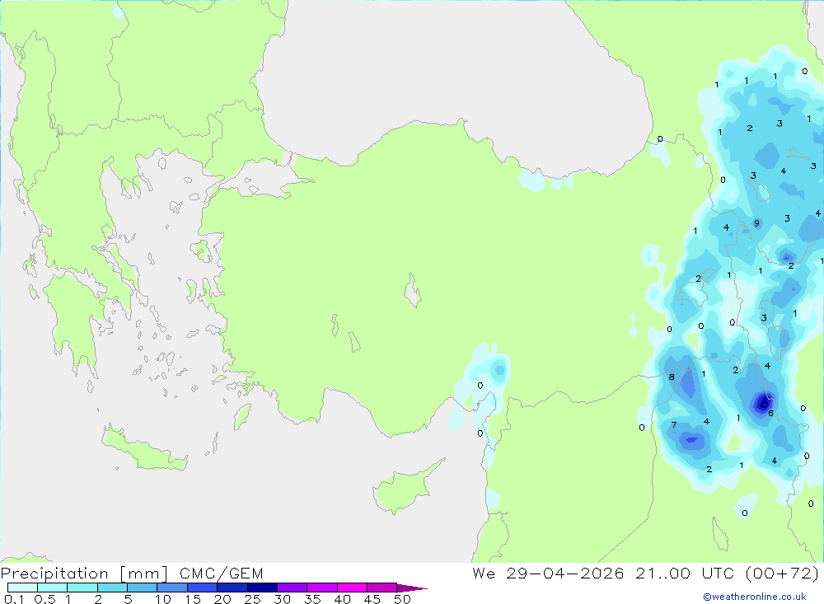824x604 pixels.
Task: Pick the 15–20 mm legend color box
Action: pyautogui.click(x=203, y=588)
